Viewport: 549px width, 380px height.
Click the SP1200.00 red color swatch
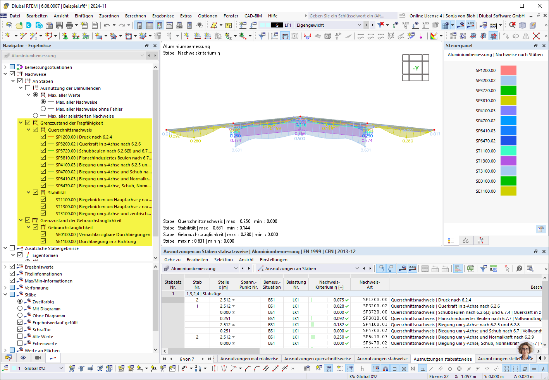tap(508, 70)
